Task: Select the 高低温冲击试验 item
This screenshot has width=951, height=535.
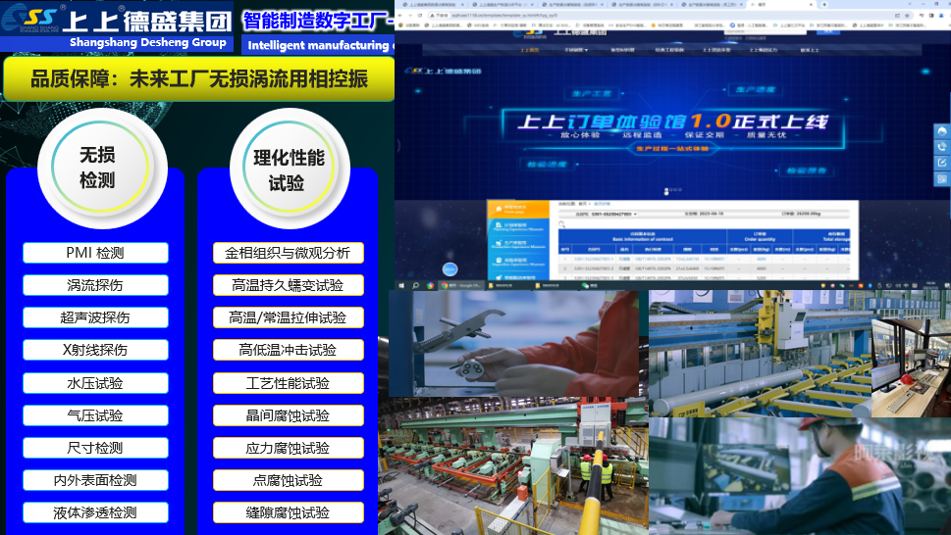Action: pyautogui.click(x=289, y=350)
